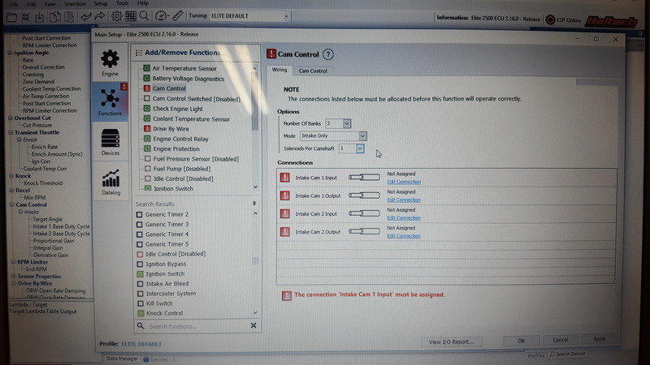The height and width of the screenshot is (365, 650).
Task: Collapse the Drive By Wire tree node
Action: tap(14, 283)
